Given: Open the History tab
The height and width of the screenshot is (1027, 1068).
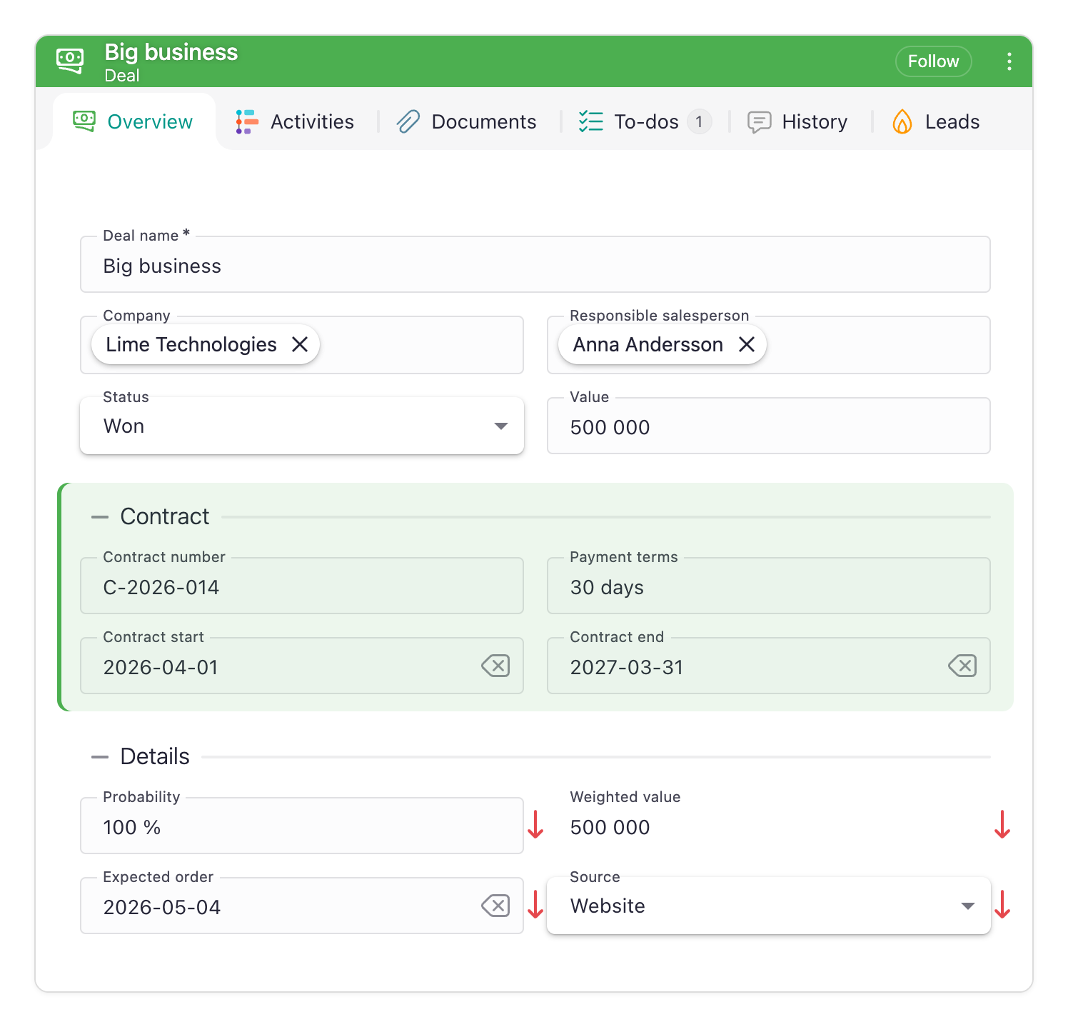Looking at the screenshot, I should click(797, 122).
